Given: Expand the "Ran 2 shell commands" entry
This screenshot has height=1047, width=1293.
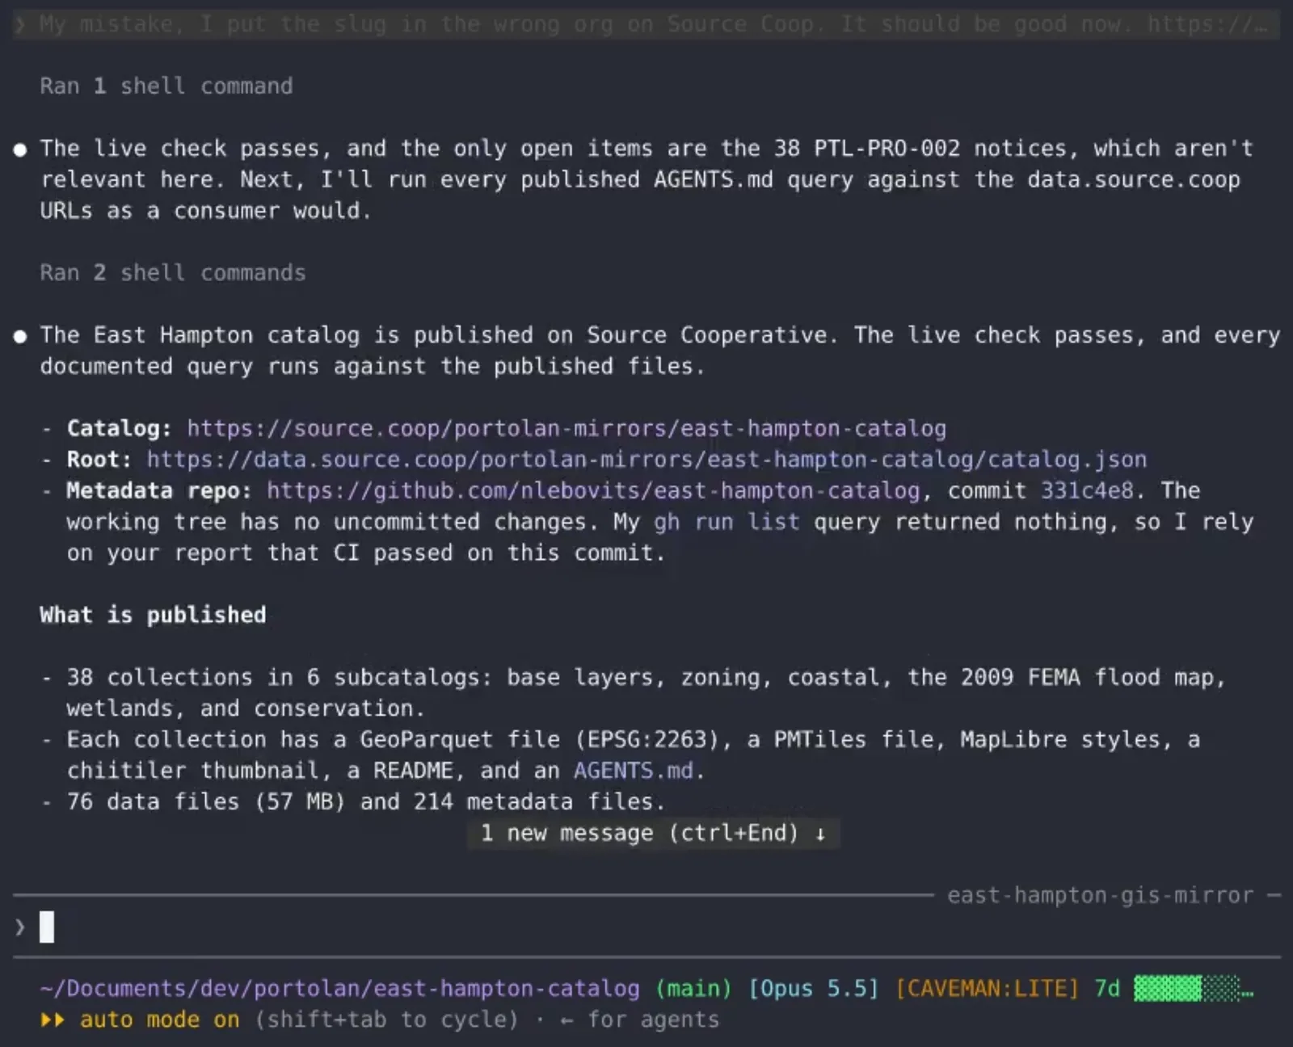Looking at the screenshot, I should pyautogui.click(x=173, y=273).
